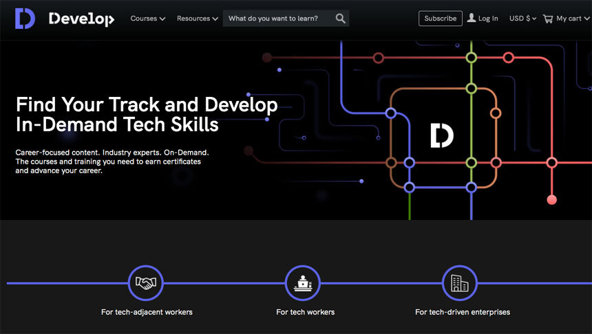The width and height of the screenshot is (592, 334).
Task: Open the My cart dropdown
Action: point(572,19)
